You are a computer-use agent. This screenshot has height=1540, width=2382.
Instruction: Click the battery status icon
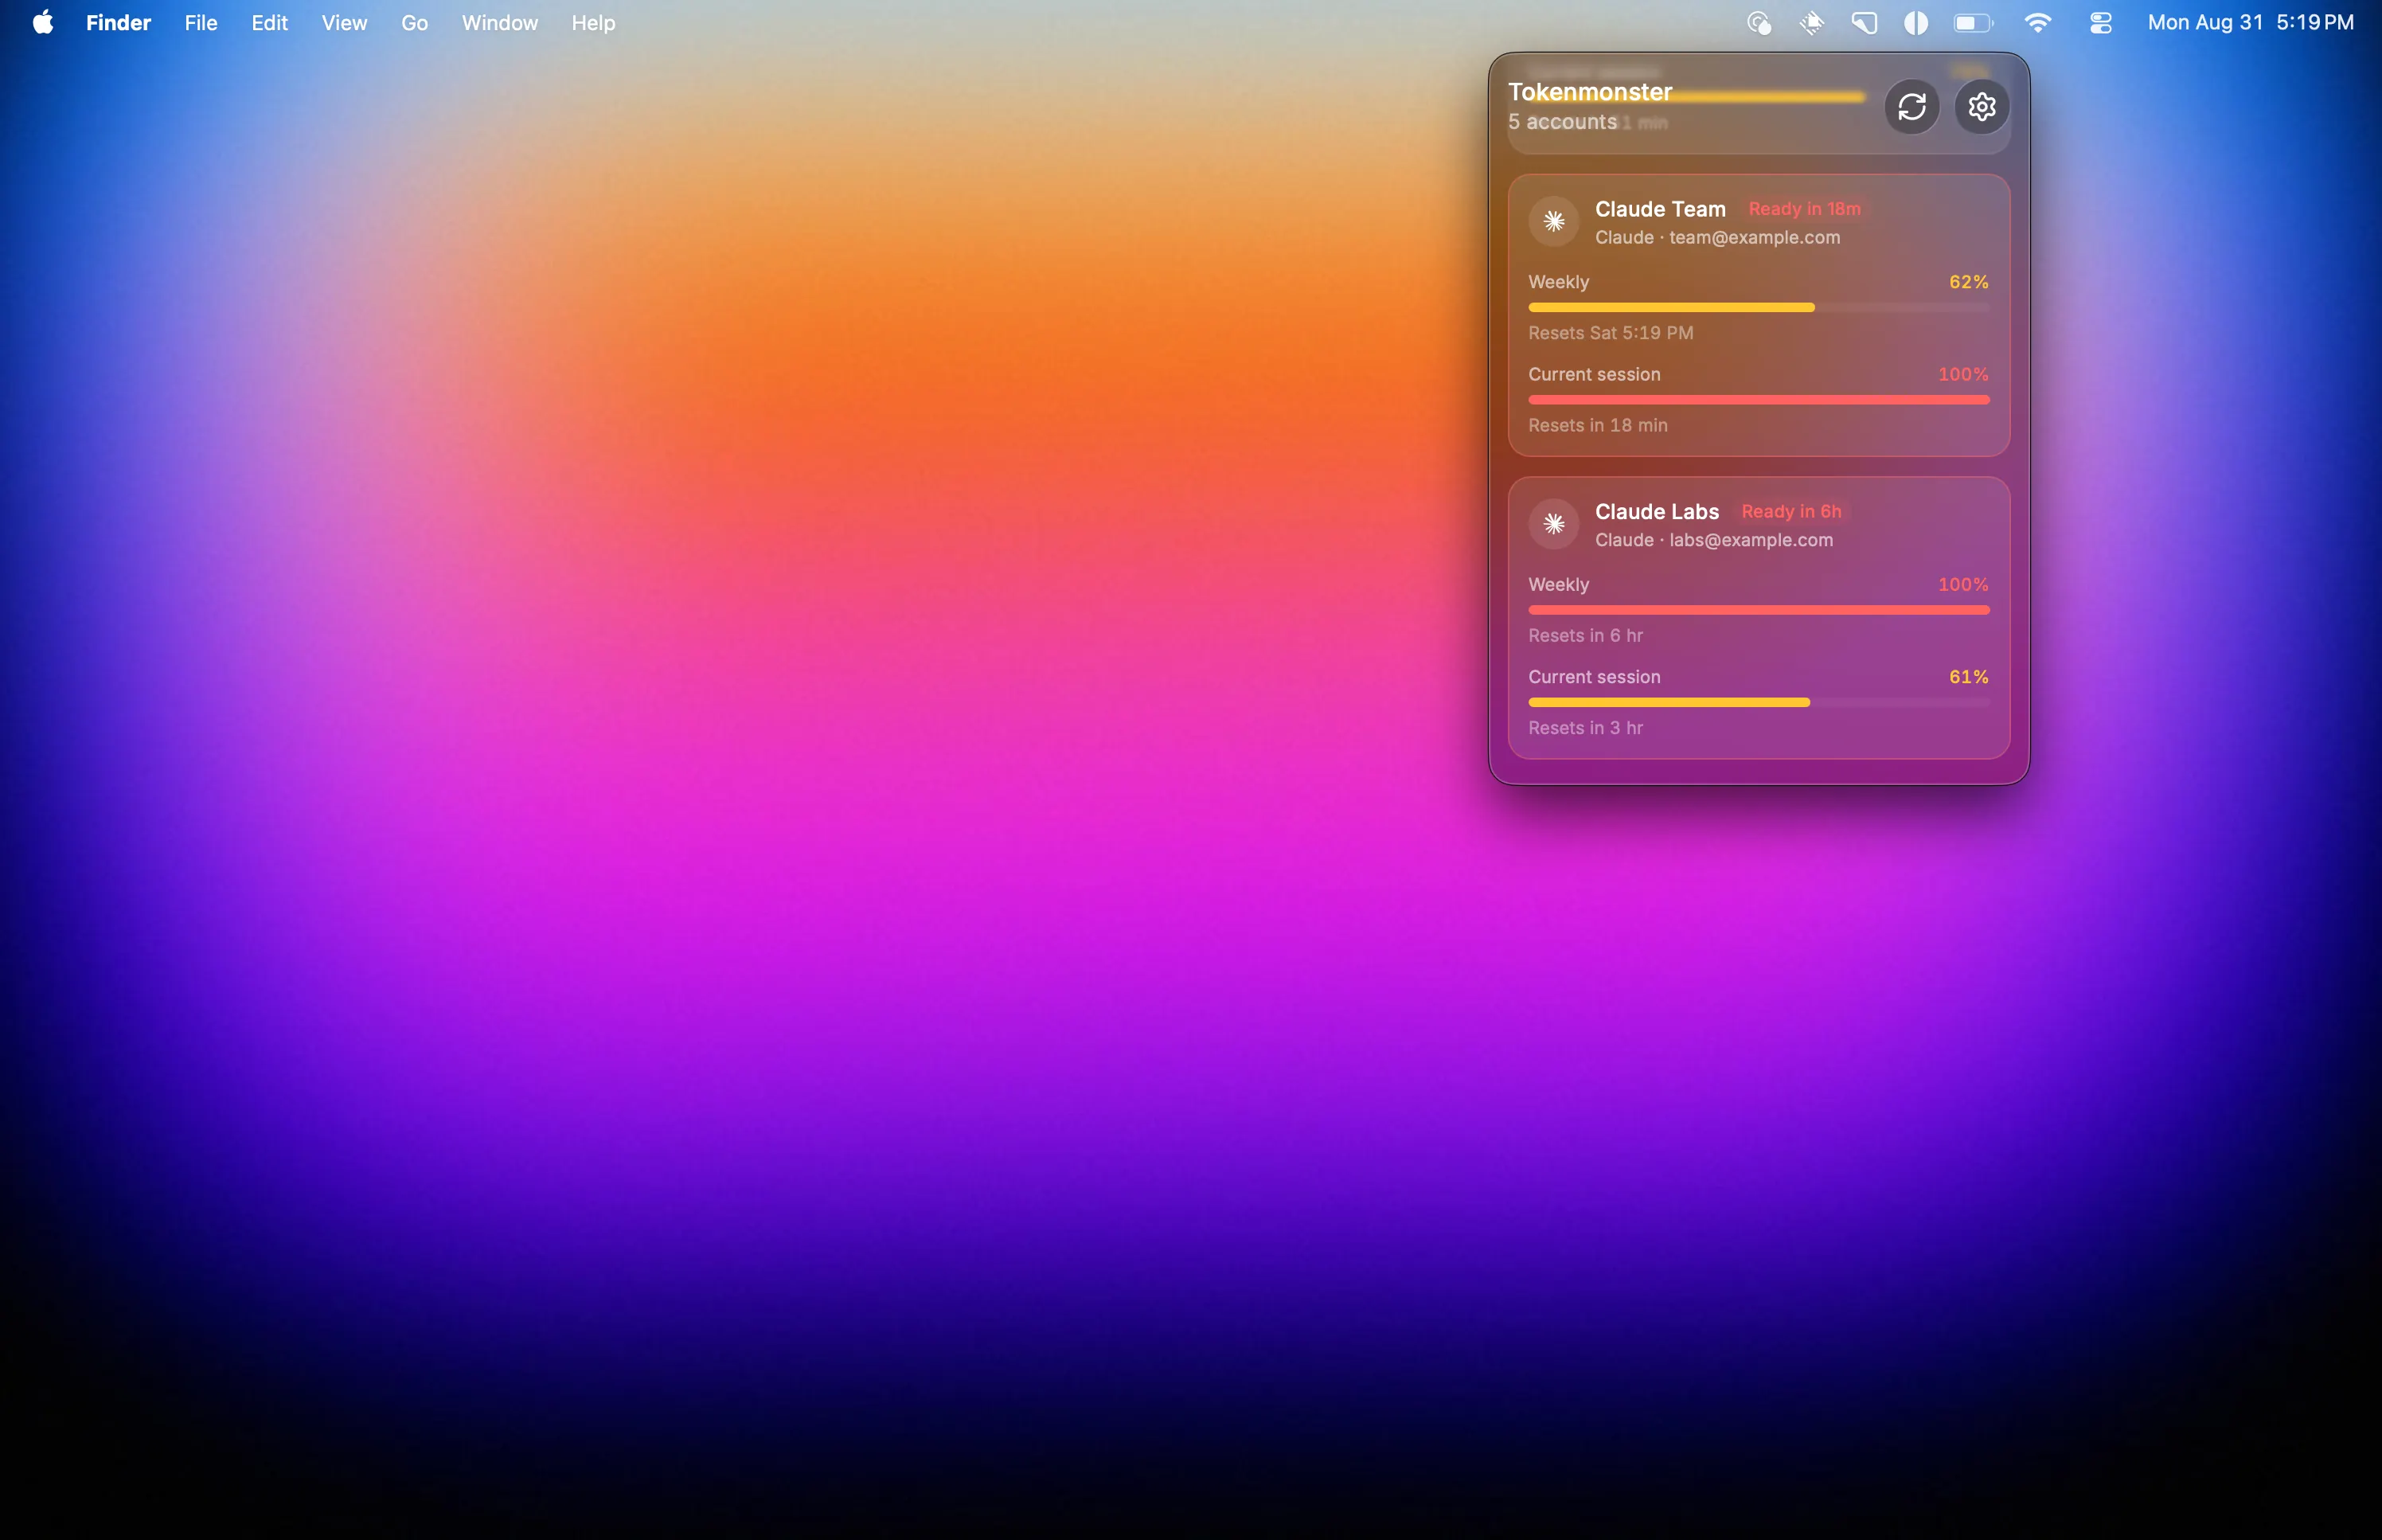tap(1973, 22)
